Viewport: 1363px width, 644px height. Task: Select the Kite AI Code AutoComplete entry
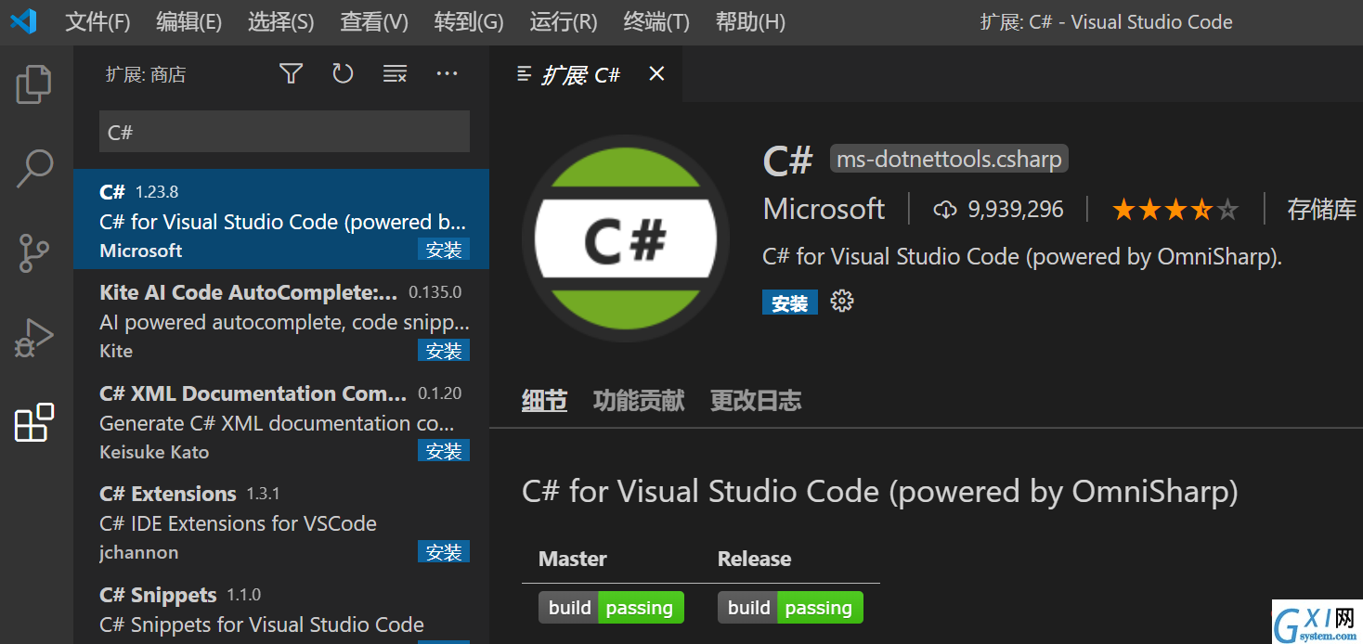pos(281,320)
